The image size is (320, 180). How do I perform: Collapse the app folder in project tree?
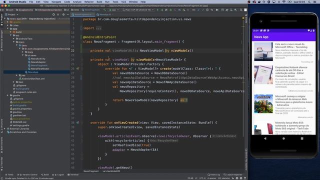point(8,29)
